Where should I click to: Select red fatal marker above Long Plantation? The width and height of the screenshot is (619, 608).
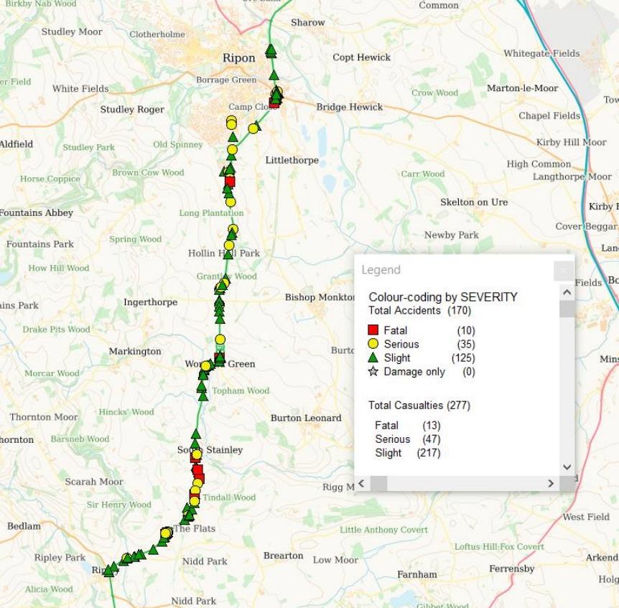[230, 181]
